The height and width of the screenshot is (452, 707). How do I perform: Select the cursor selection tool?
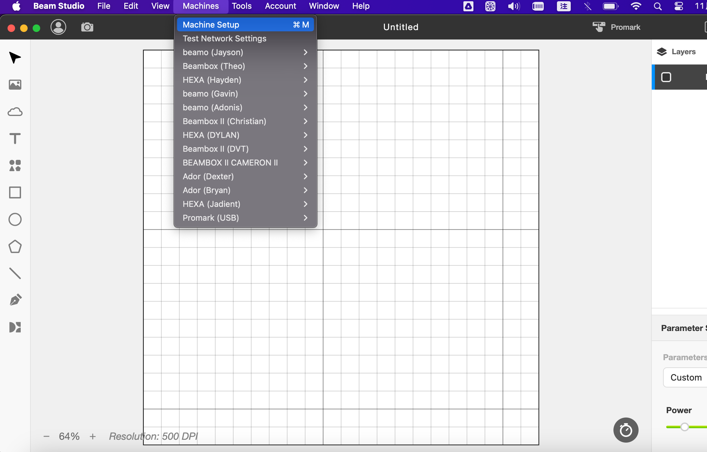click(15, 58)
